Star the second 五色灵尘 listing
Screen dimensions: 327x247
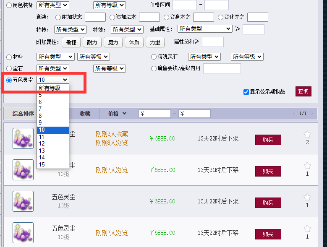(307, 166)
